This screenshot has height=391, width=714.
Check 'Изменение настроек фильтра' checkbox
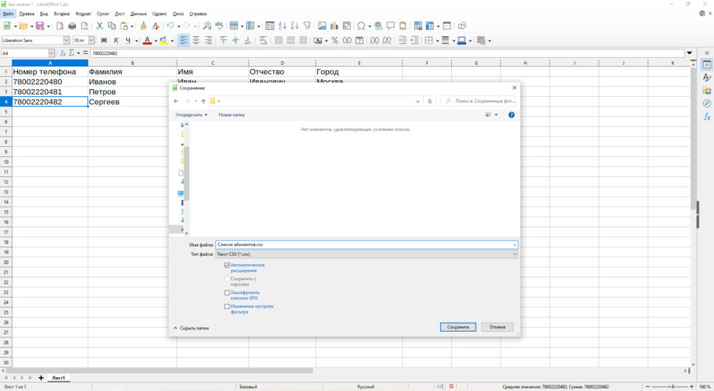227,306
